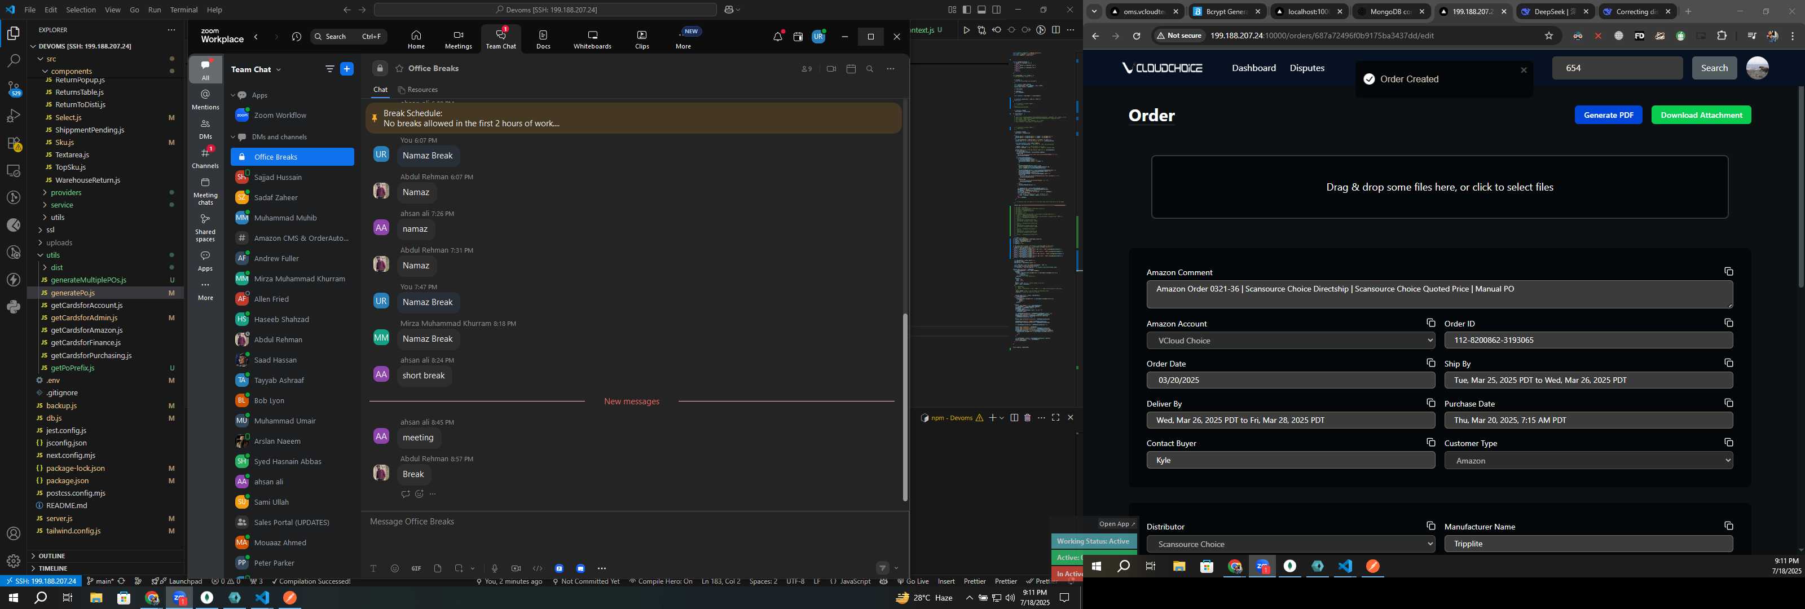Open the Customer Type dropdown

pos(1588,461)
